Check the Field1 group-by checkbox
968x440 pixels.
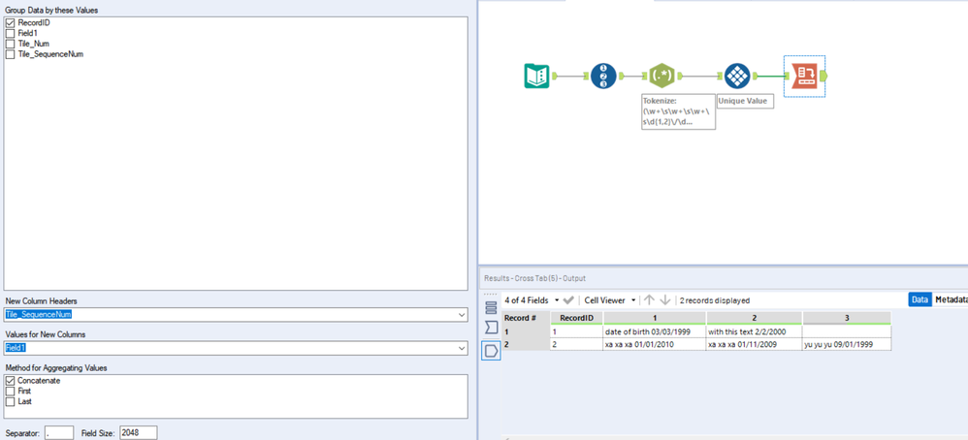point(10,33)
